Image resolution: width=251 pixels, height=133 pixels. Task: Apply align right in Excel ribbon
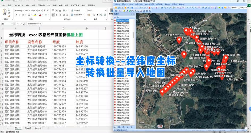[60, 15]
